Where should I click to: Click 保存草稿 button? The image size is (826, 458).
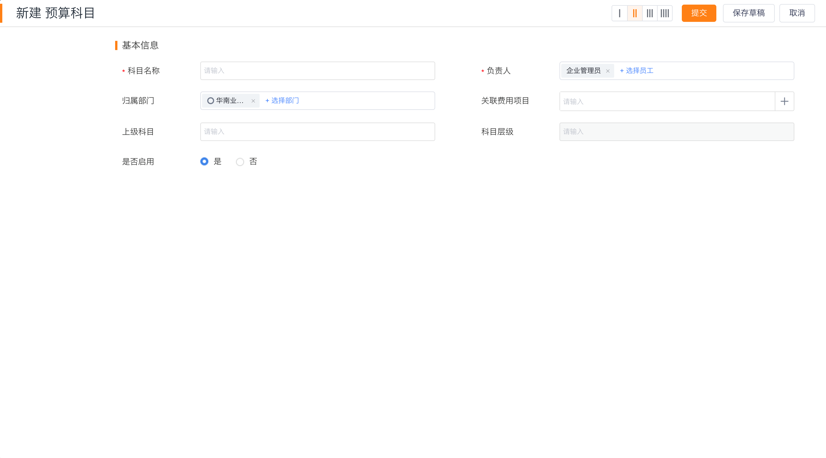coord(748,13)
